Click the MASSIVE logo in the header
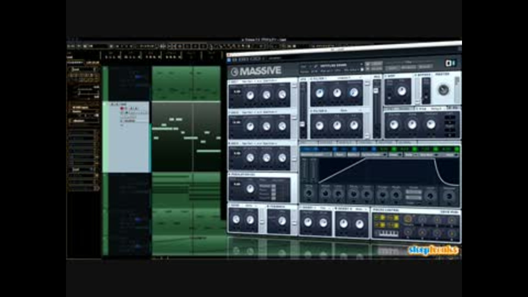The height and width of the screenshot is (297, 528). pyautogui.click(x=257, y=71)
